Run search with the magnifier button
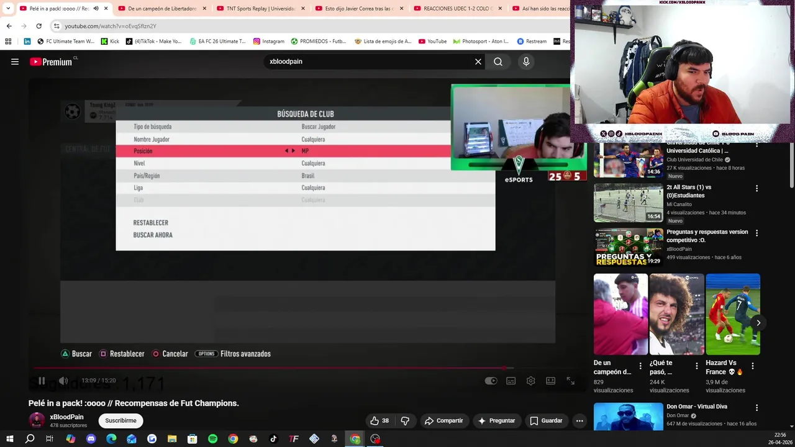 (x=498, y=61)
